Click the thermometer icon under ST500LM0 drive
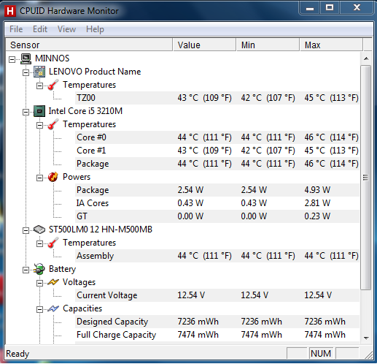Viewport: 377px width, 364px height. 53,243
